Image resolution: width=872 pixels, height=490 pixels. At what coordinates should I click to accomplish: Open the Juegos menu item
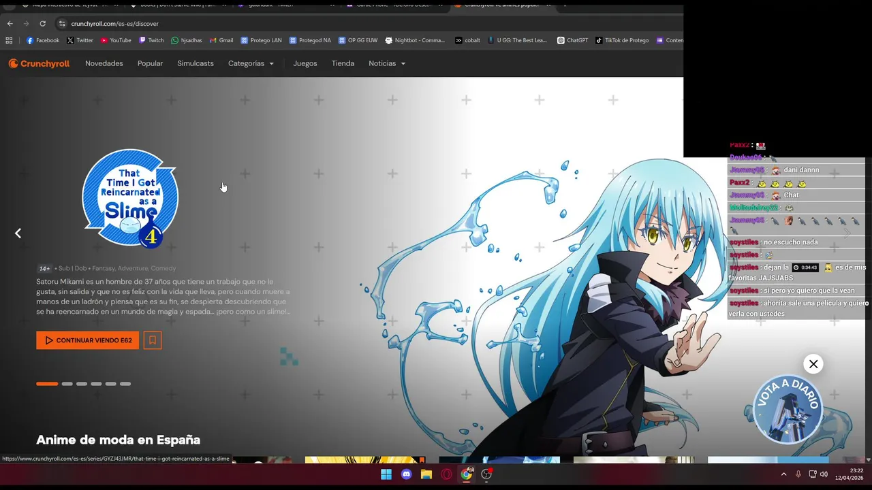point(305,63)
